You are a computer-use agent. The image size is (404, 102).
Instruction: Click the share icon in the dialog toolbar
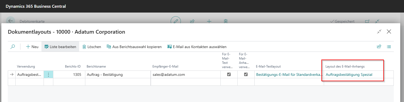[x=379, y=47]
